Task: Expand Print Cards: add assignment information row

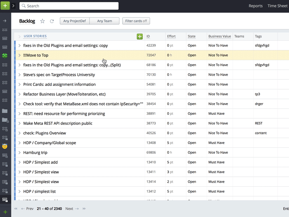Action: click(19, 85)
